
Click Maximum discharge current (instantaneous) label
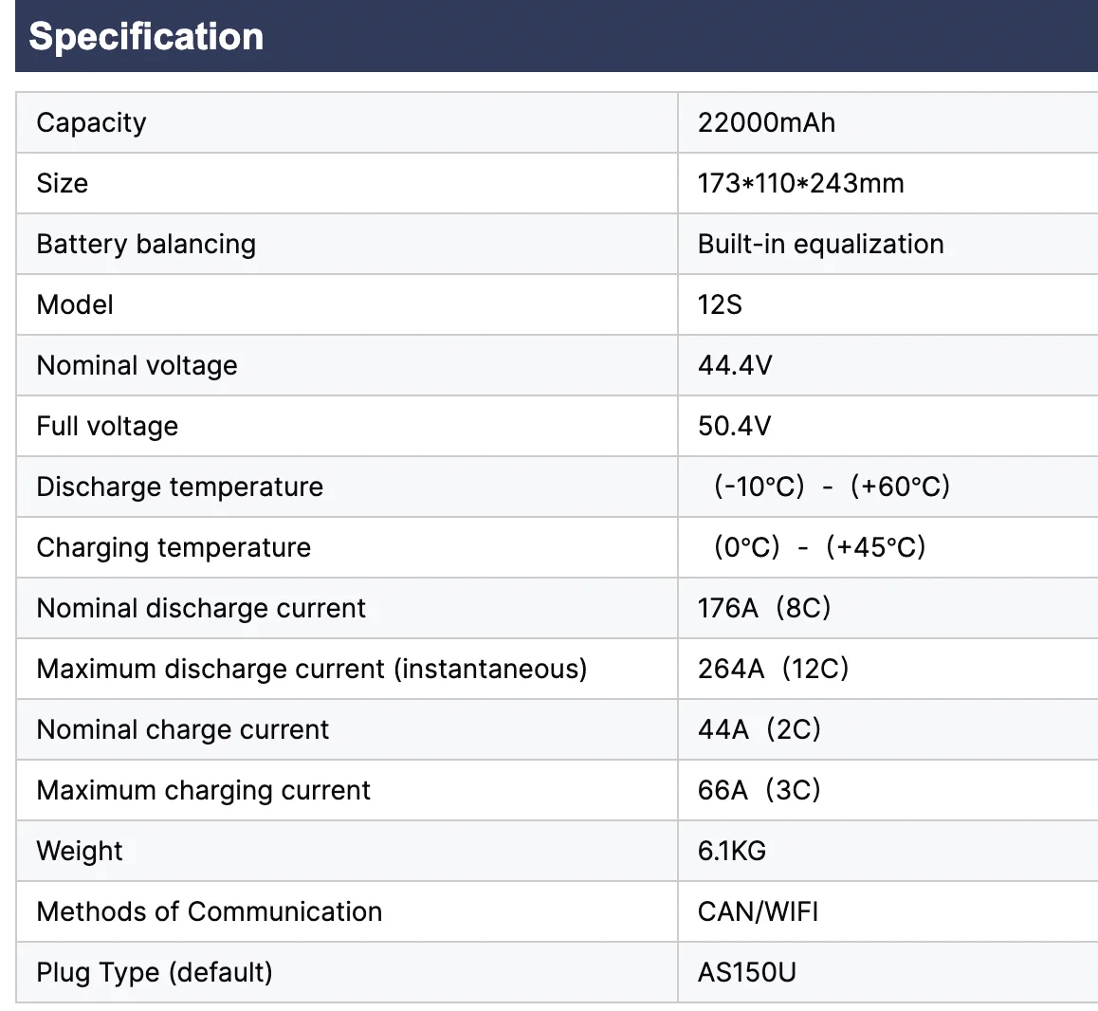(x=311, y=669)
